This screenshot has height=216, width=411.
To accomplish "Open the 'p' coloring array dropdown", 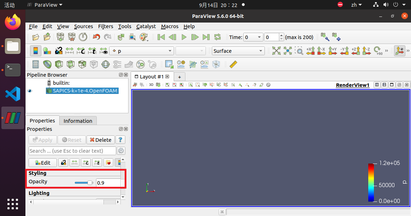I will click(142, 51).
